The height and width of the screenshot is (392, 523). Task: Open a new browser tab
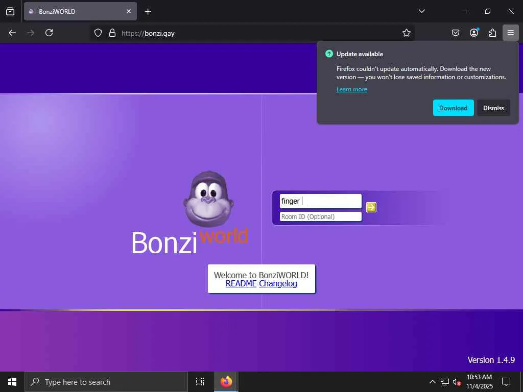(x=148, y=12)
